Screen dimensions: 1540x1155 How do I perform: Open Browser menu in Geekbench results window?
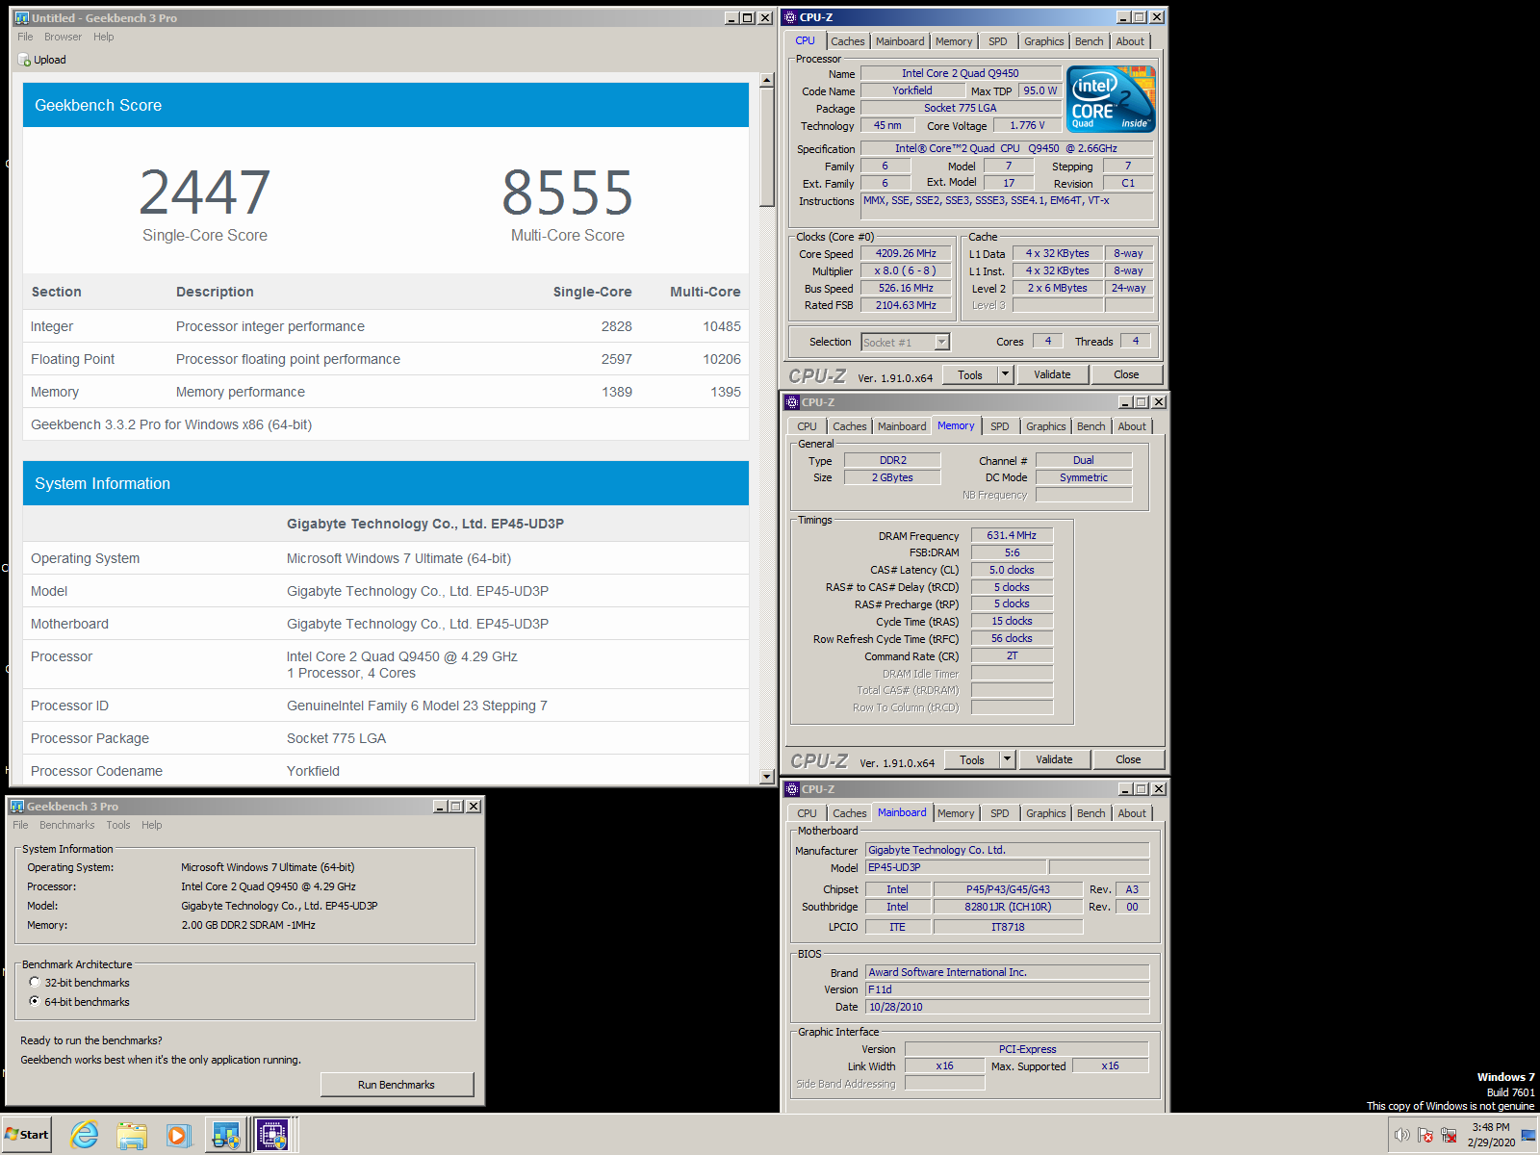pyautogui.click(x=63, y=37)
